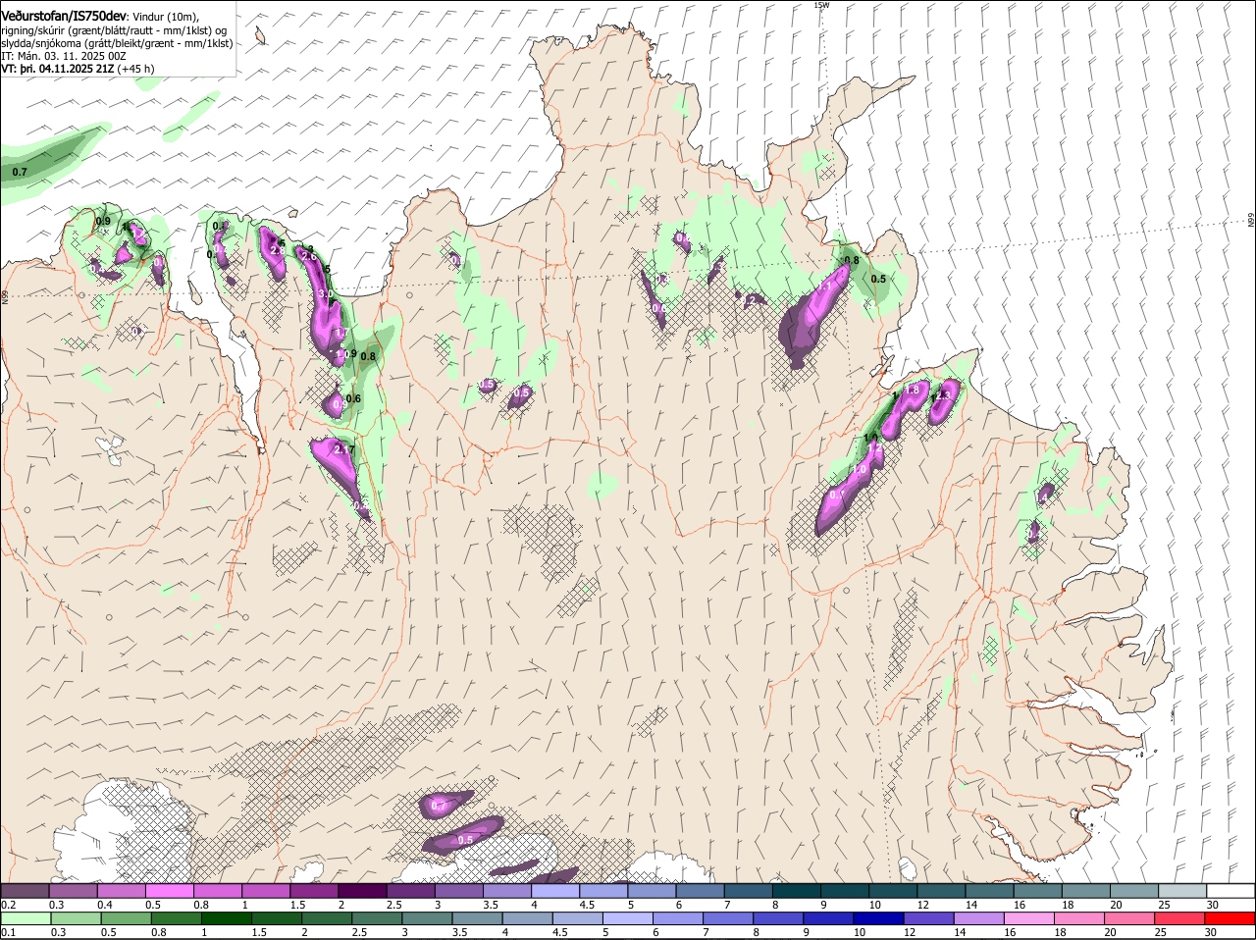Viewport: 1256px width, 940px height.
Task: Pick the 14–16 swatch in upper legend
Action: pyautogui.click(x=989, y=890)
